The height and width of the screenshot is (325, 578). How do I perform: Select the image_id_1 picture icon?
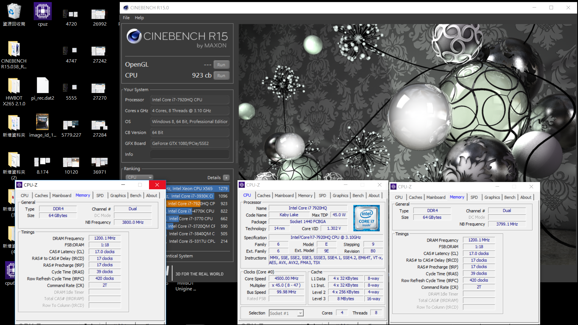pyautogui.click(x=42, y=126)
